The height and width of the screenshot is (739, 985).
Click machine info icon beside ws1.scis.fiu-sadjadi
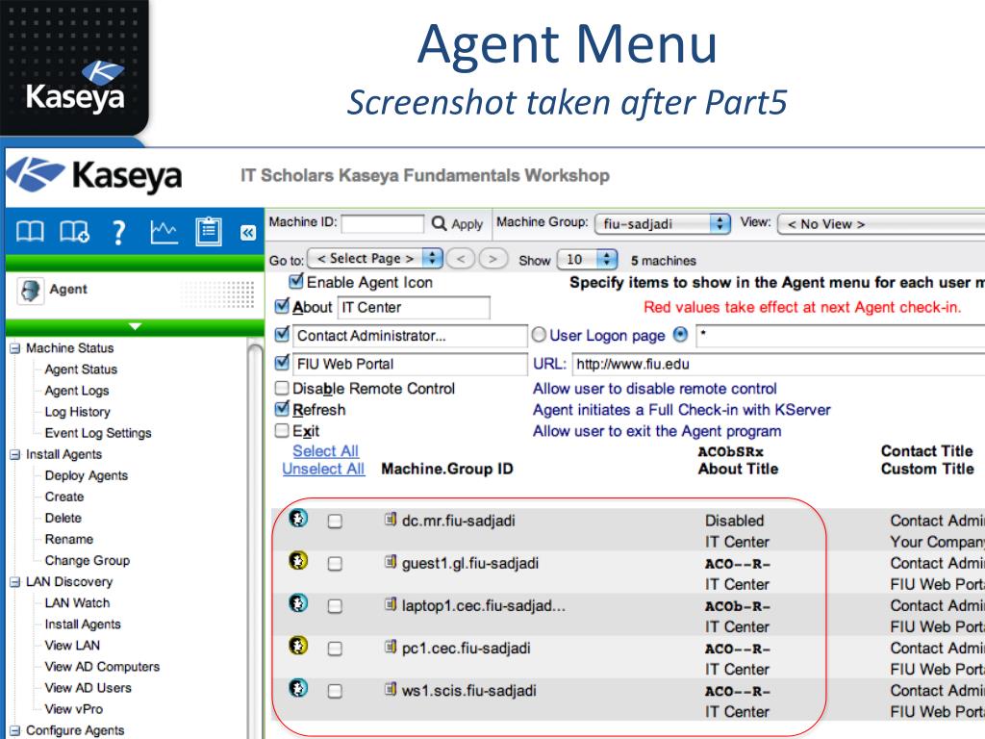(391, 689)
